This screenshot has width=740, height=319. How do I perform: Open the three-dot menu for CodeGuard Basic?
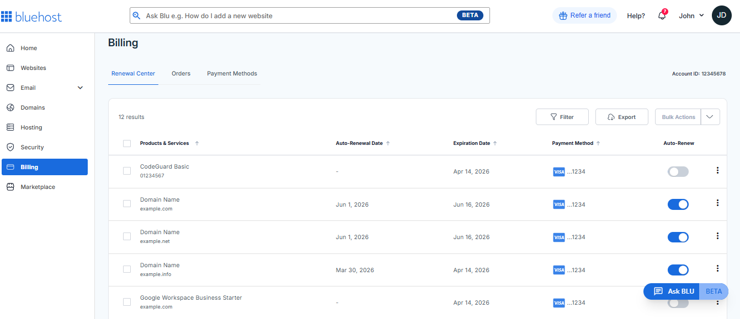[717, 171]
